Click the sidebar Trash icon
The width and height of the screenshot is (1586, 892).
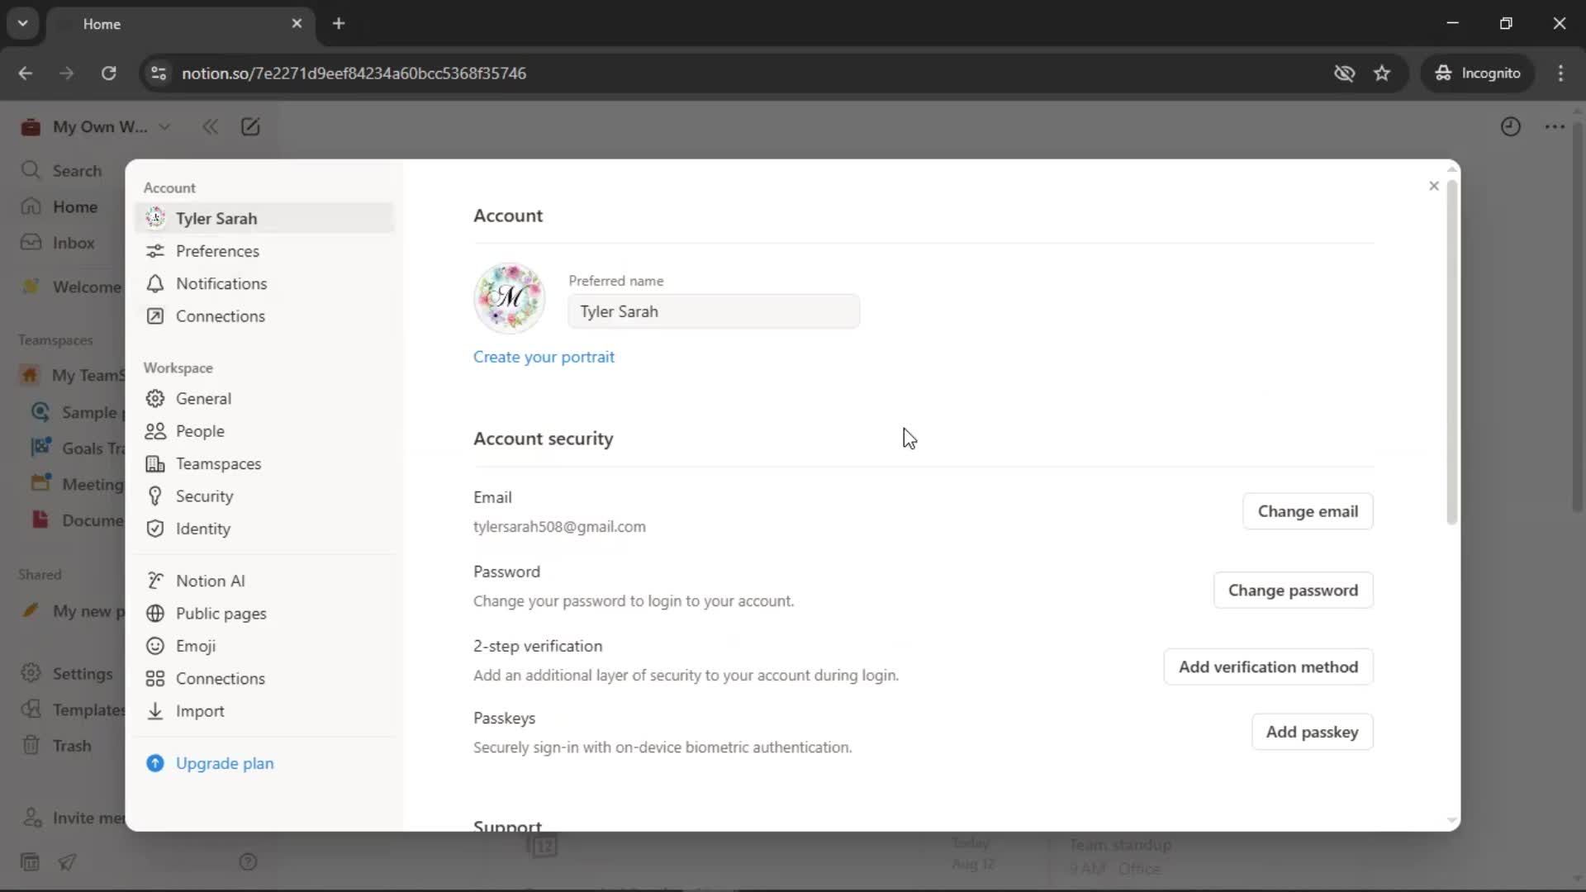31,745
